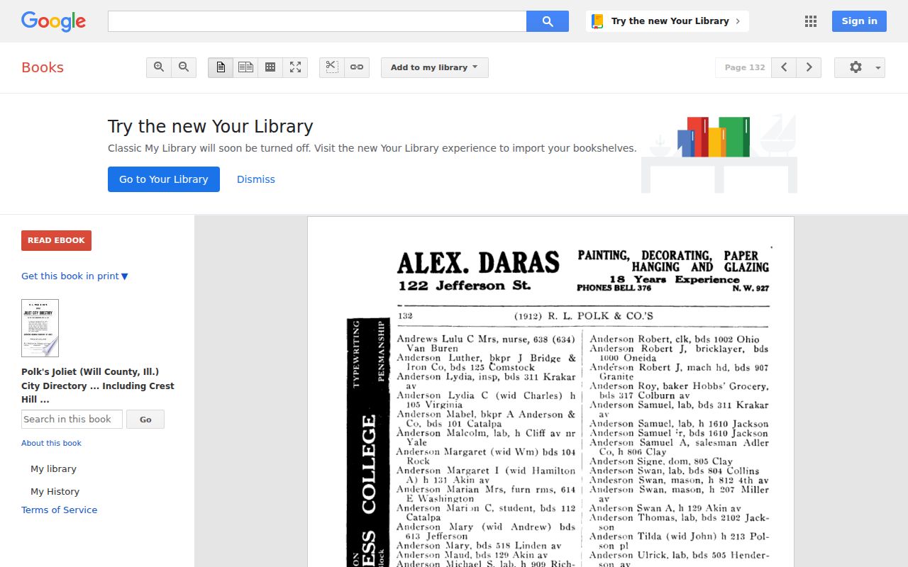Zoom in on the book page

pyautogui.click(x=159, y=67)
